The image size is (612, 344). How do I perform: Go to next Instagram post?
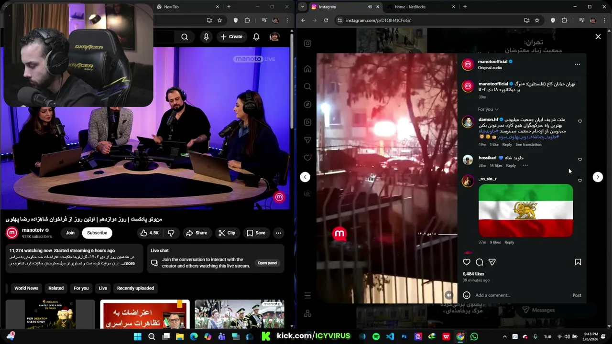click(598, 177)
